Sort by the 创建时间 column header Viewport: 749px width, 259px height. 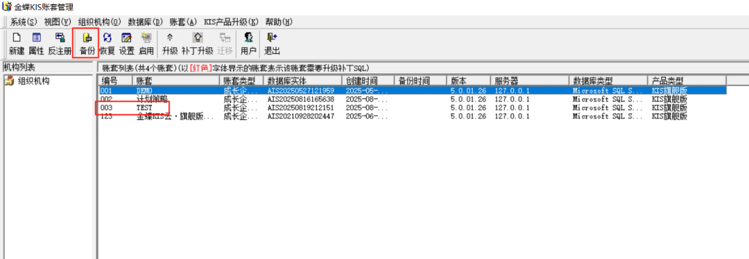368,80
